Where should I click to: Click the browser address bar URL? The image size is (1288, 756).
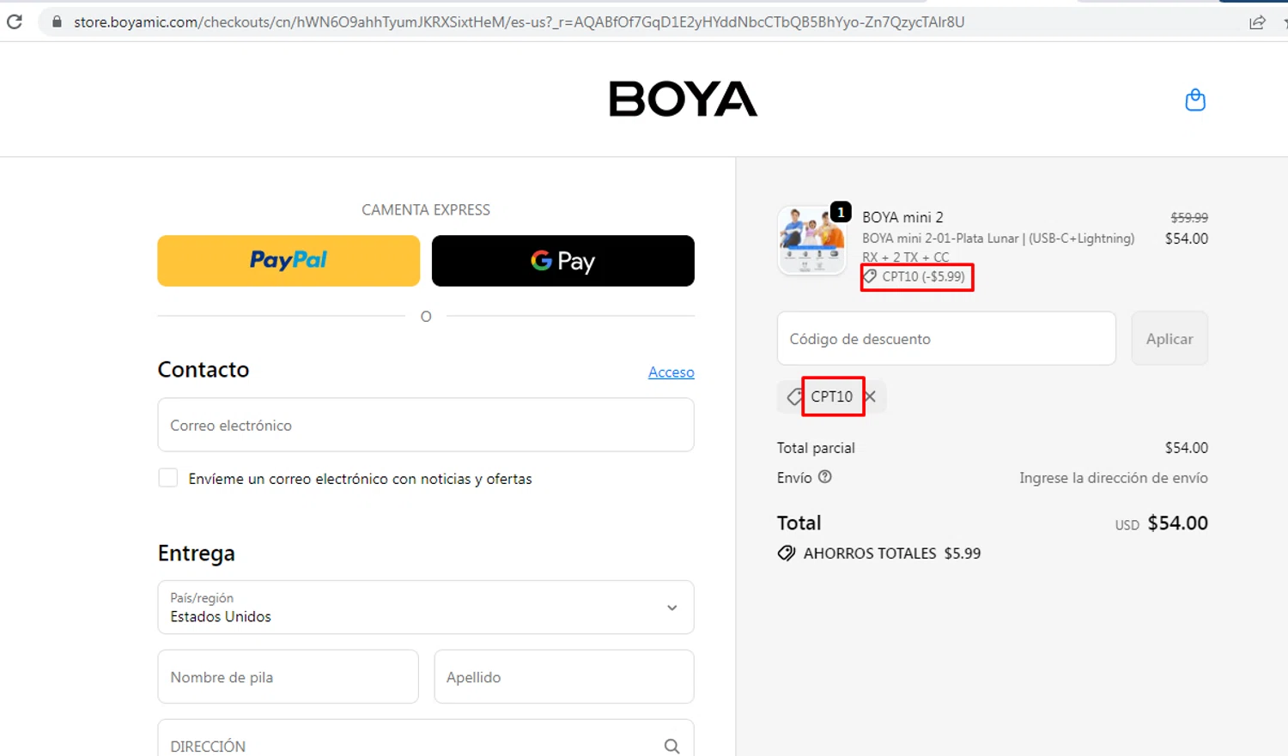pos(519,22)
